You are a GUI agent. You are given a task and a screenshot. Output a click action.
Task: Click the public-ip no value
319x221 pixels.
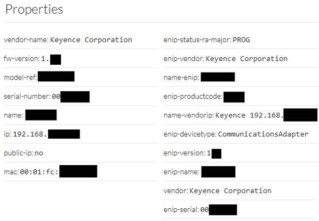click(x=39, y=153)
